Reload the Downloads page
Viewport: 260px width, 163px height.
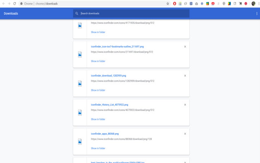coord(15,4)
